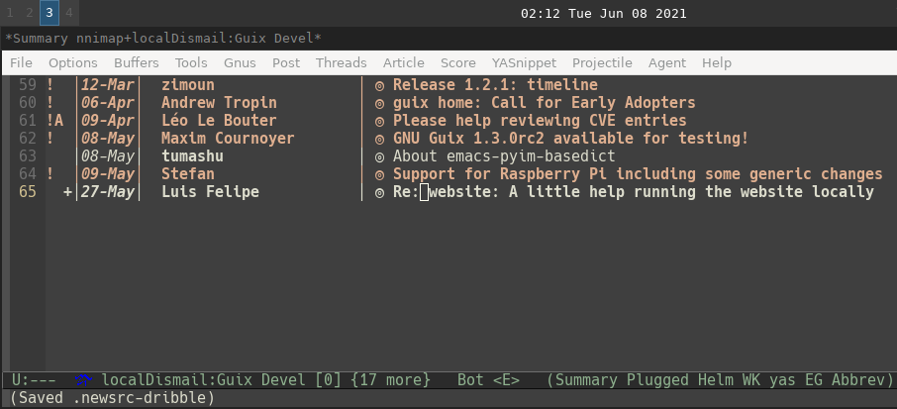This screenshot has height=409, width=897.
Task: Click the thread icon before About emacs-pyim-basedict
Action: coord(379,156)
